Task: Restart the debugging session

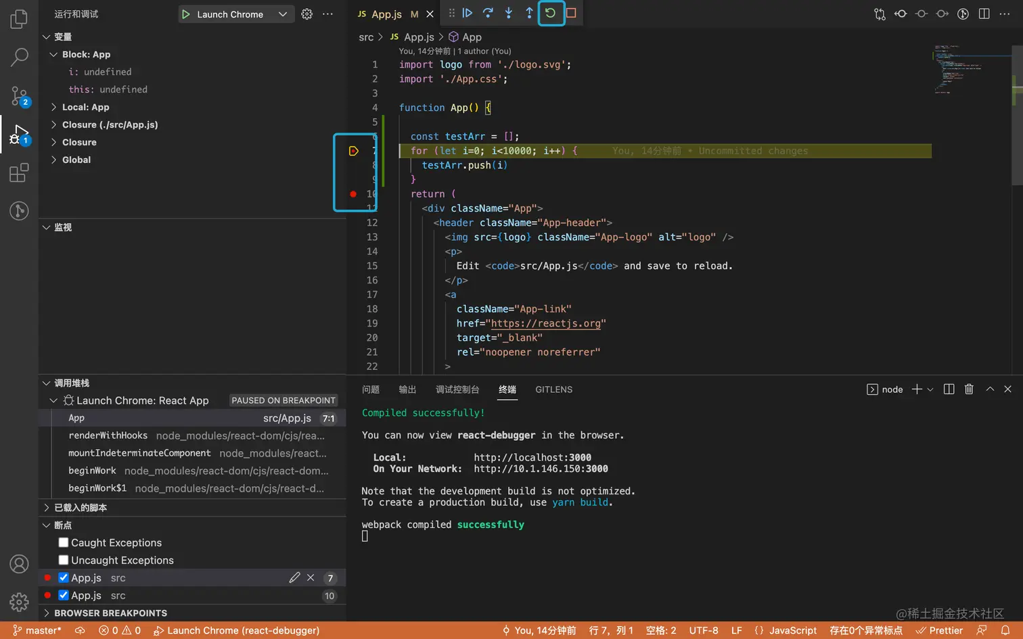Action: coord(551,13)
